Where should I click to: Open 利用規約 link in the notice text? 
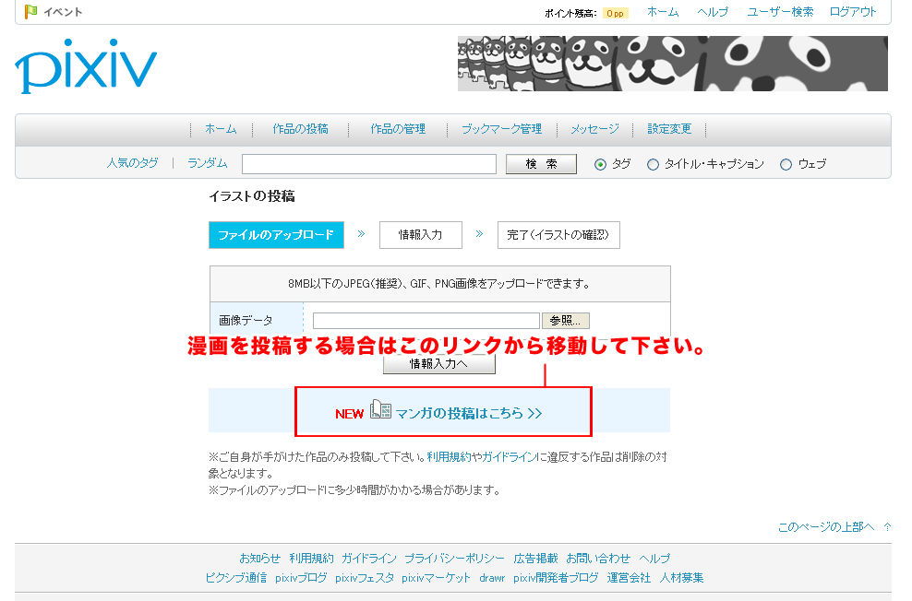(449, 456)
